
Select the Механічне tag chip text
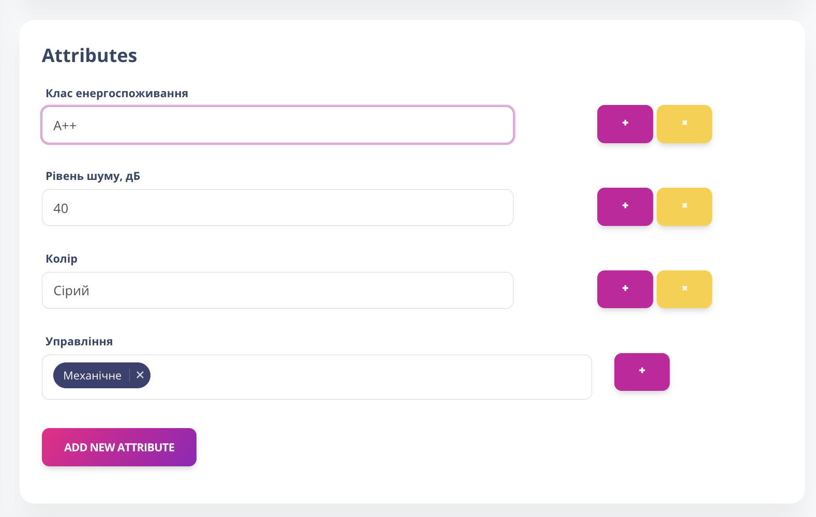coord(92,376)
